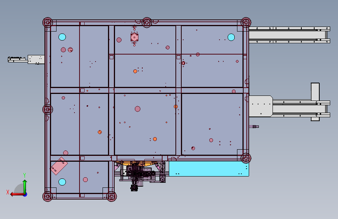Select the left-side middle leveling foot
The image size is (338, 219).
pos(48,109)
